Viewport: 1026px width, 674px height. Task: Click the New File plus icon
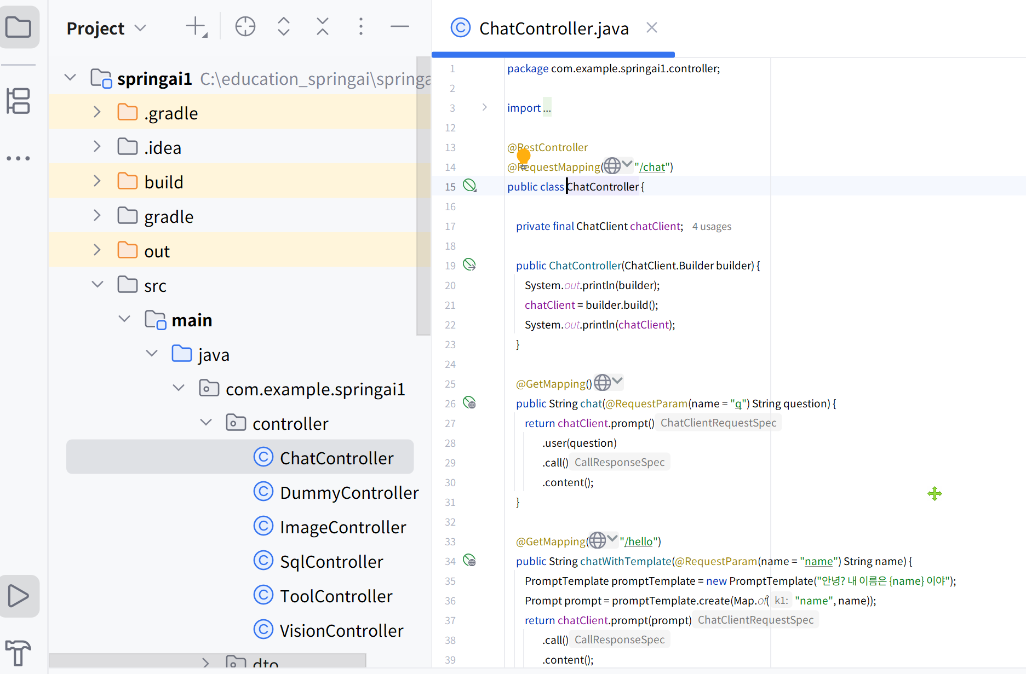(x=197, y=26)
